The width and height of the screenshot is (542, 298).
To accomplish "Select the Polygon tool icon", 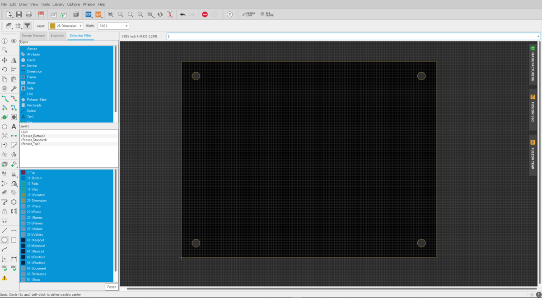I will point(5,126).
